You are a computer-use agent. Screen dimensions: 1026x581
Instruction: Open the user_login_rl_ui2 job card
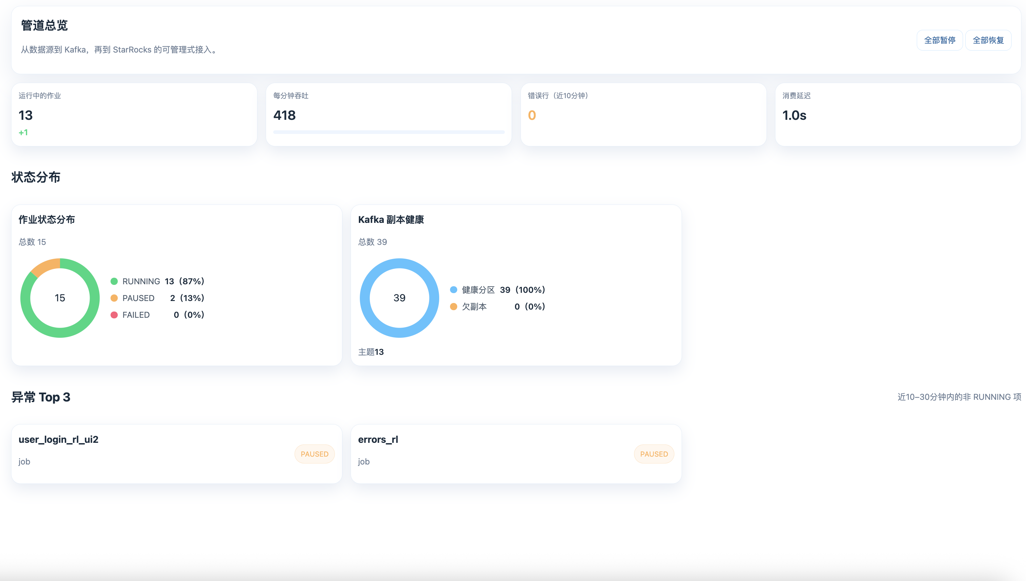[159, 454]
